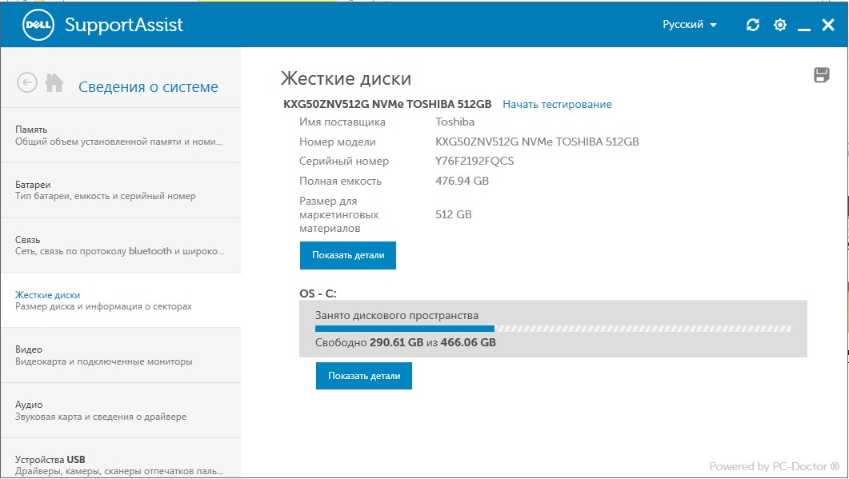The width and height of the screenshot is (849, 479).
Task: Click the Powered by PC-Doctor label
Action: click(775, 466)
